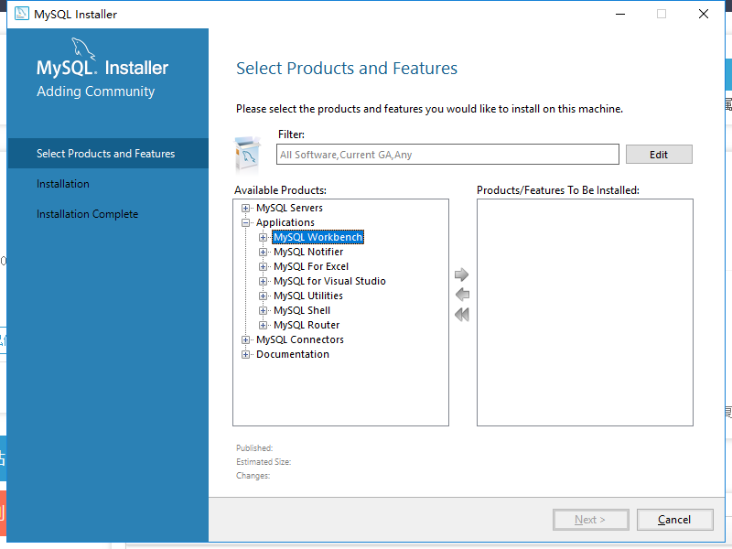Expand the MySQL Connectors node
This screenshot has height=549, width=732.
[x=245, y=339]
